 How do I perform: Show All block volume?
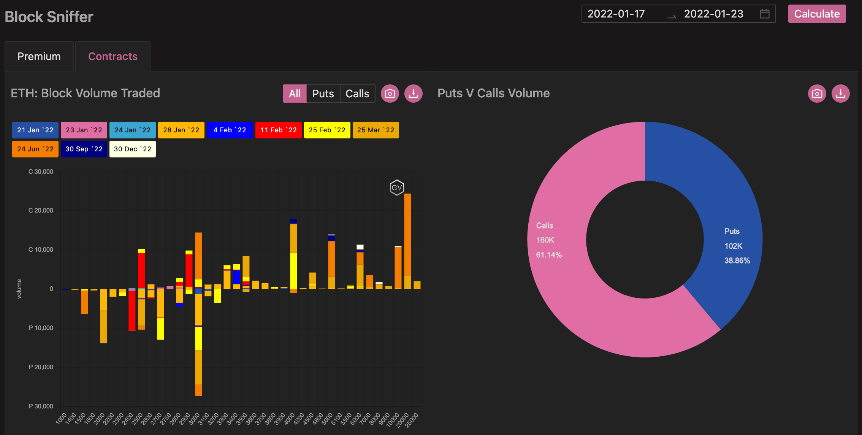coord(295,94)
